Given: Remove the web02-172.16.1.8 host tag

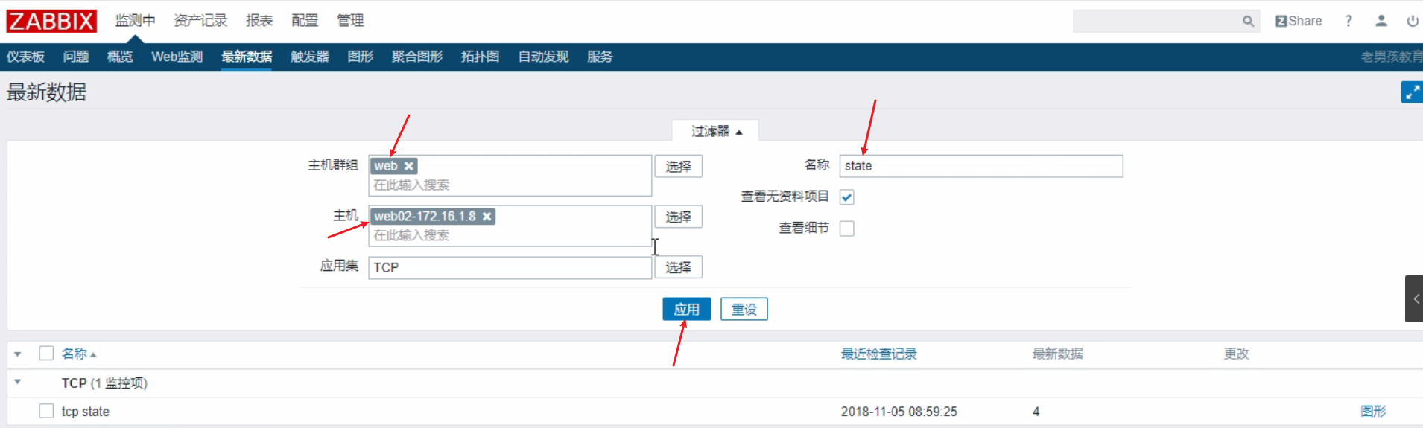Looking at the screenshot, I should click(487, 217).
